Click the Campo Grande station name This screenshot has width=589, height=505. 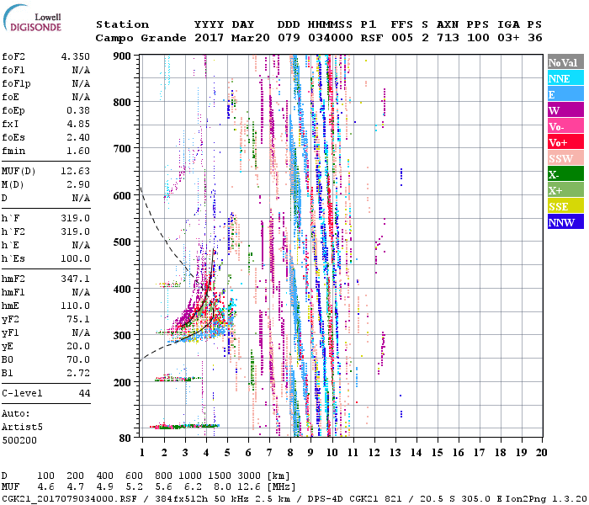(x=141, y=38)
